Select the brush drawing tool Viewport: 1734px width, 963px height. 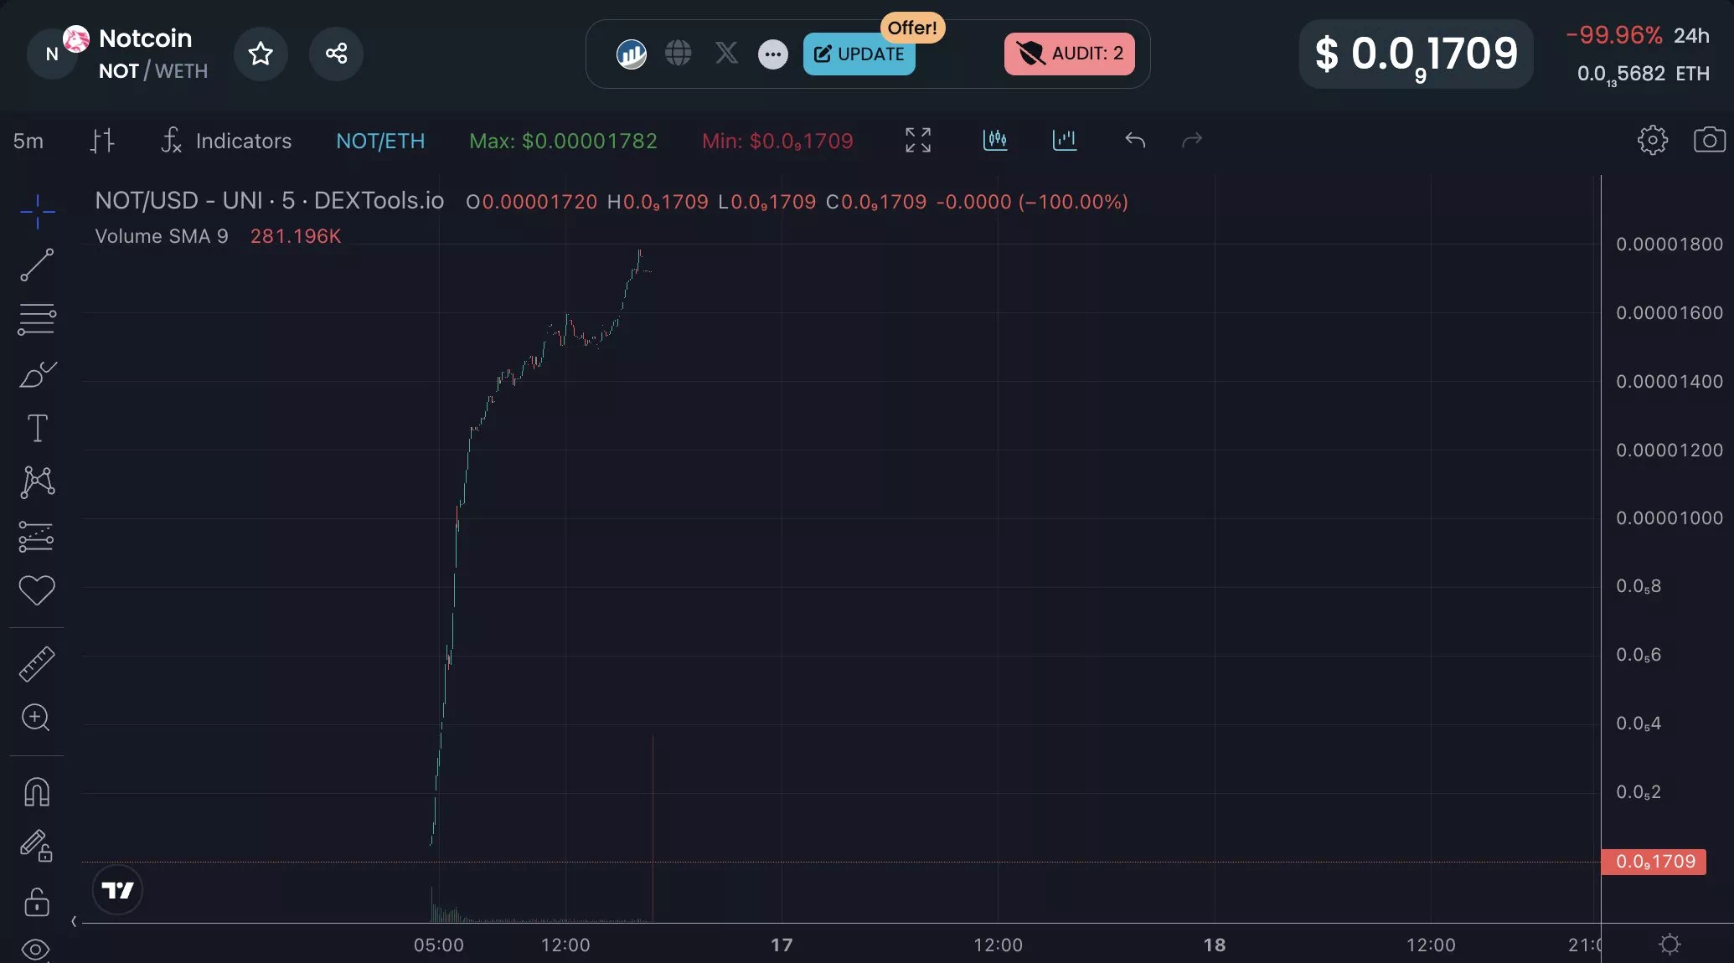click(x=37, y=373)
